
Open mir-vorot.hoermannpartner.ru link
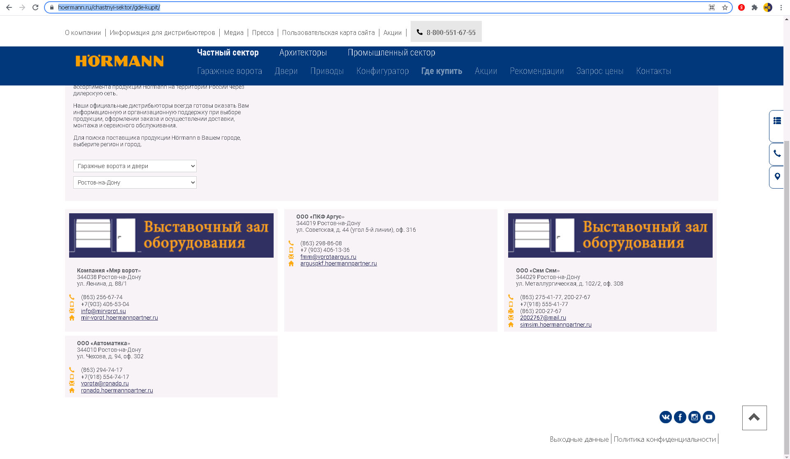click(119, 318)
